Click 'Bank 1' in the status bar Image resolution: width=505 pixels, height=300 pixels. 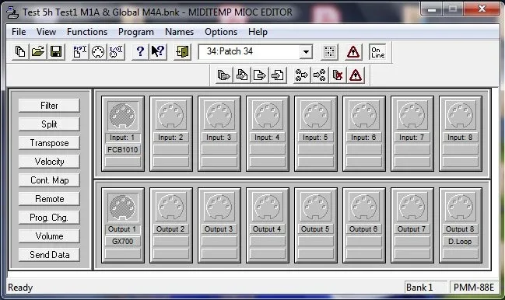click(x=419, y=287)
